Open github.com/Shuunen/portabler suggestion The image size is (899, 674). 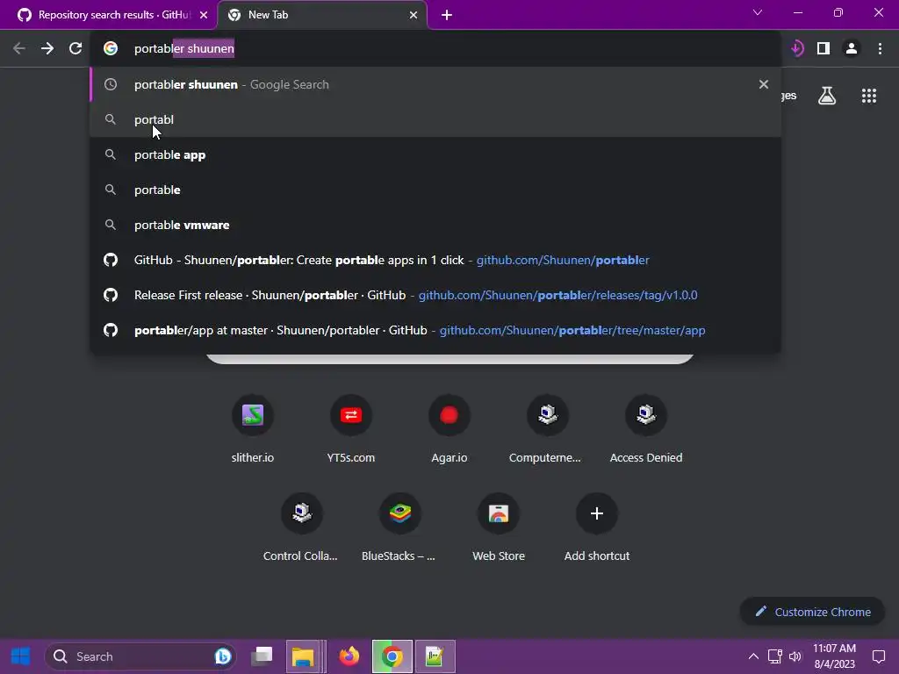click(x=435, y=260)
